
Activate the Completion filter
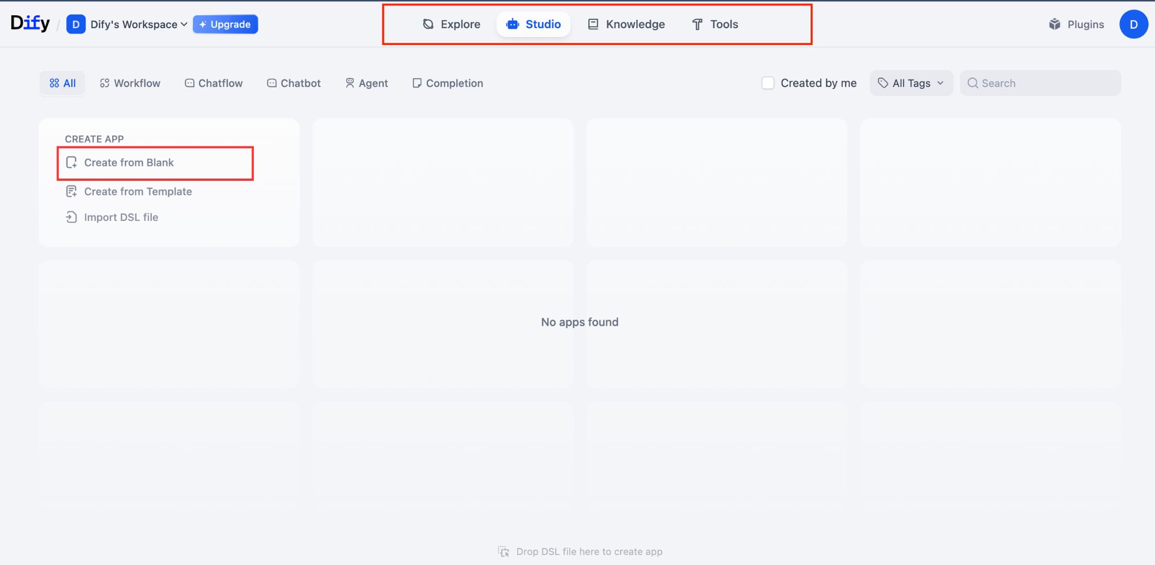447,83
